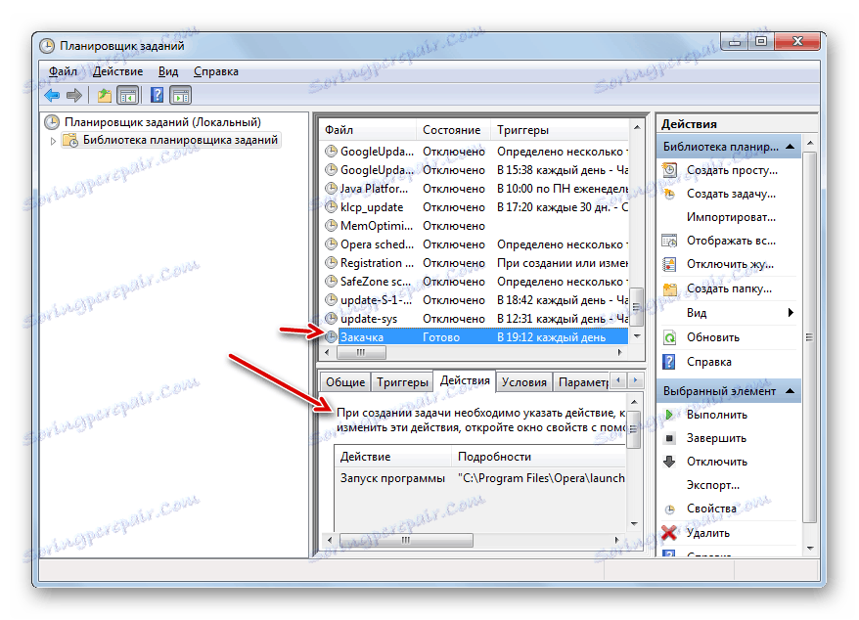Click Импортироват... action link
The height and width of the screenshot is (620, 859).
click(x=732, y=217)
